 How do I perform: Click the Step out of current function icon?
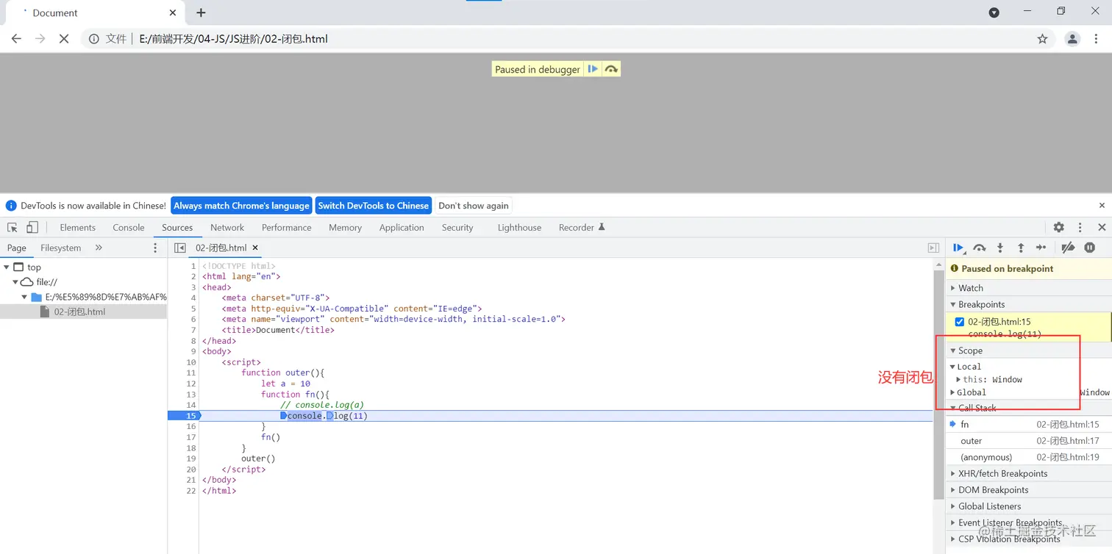point(1021,248)
